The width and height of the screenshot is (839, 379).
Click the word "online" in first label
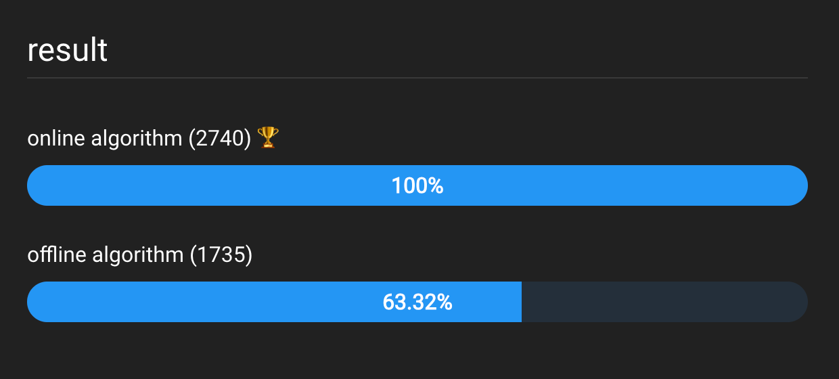tap(56, 139)
